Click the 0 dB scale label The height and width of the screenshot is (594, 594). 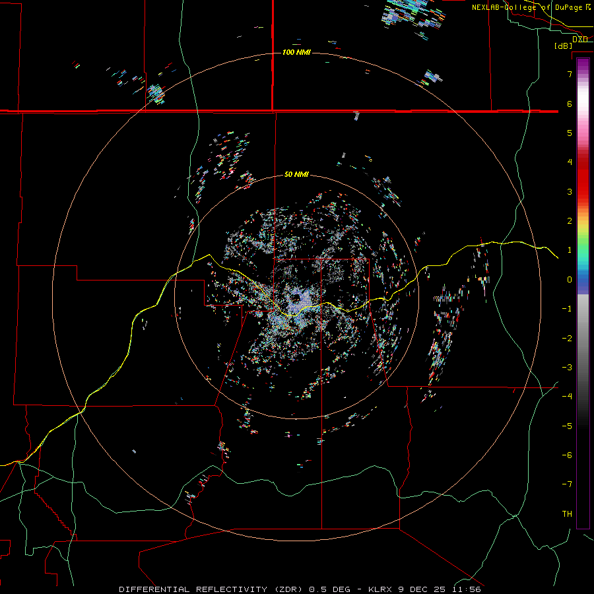pos(570,280)
